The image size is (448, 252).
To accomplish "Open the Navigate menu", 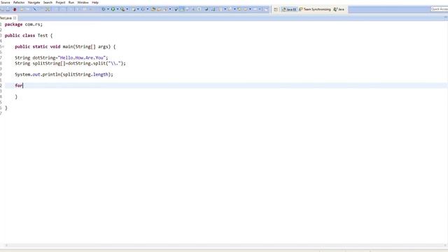I will [34, 2].
